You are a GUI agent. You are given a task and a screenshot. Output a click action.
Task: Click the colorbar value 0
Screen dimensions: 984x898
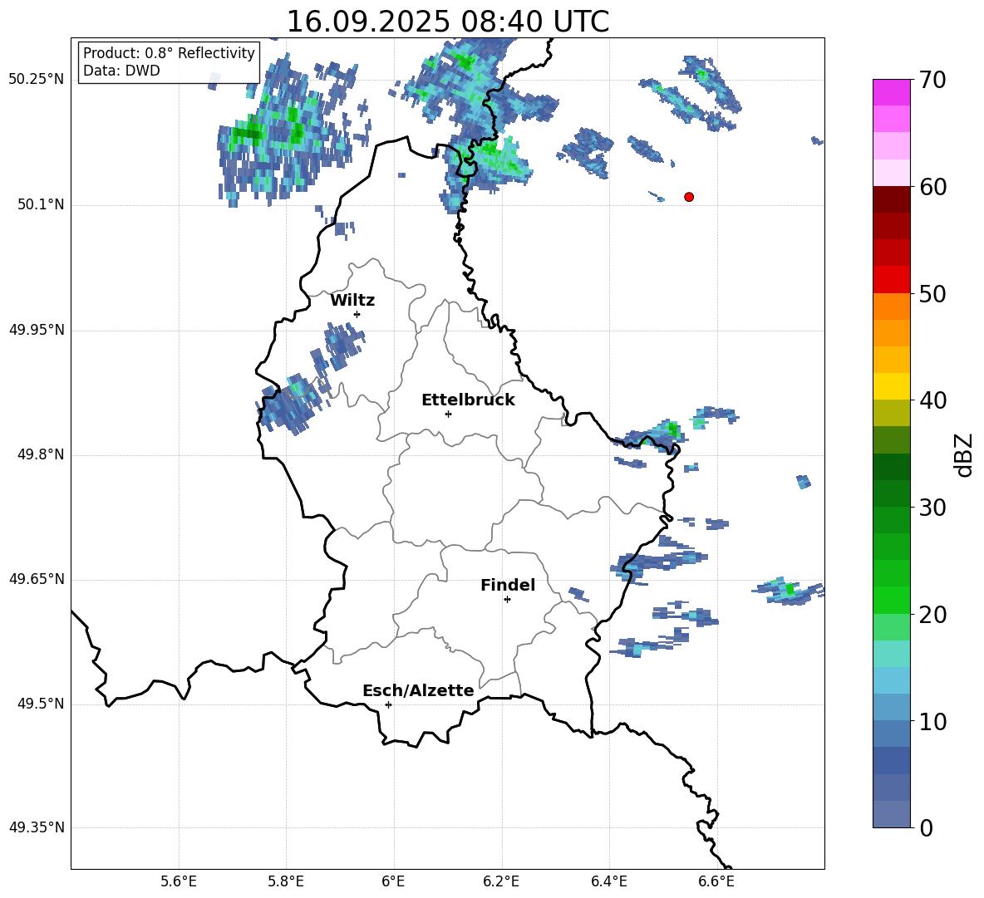[x=926, y=827]
